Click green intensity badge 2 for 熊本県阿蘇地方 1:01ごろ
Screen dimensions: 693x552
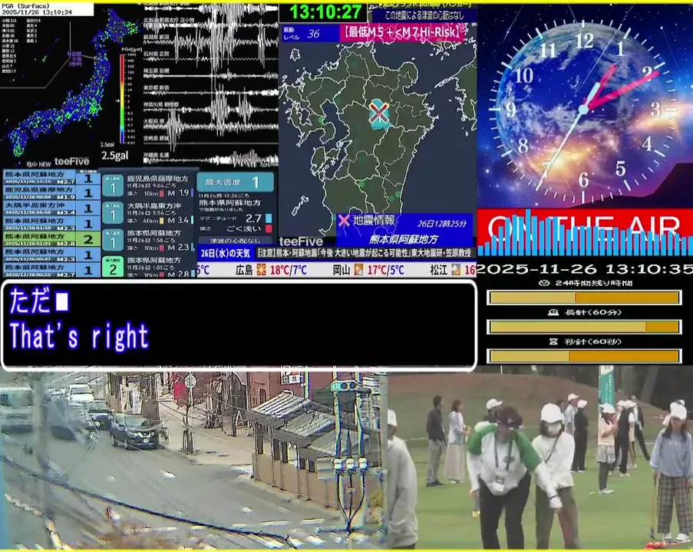(x=112, y=267)
